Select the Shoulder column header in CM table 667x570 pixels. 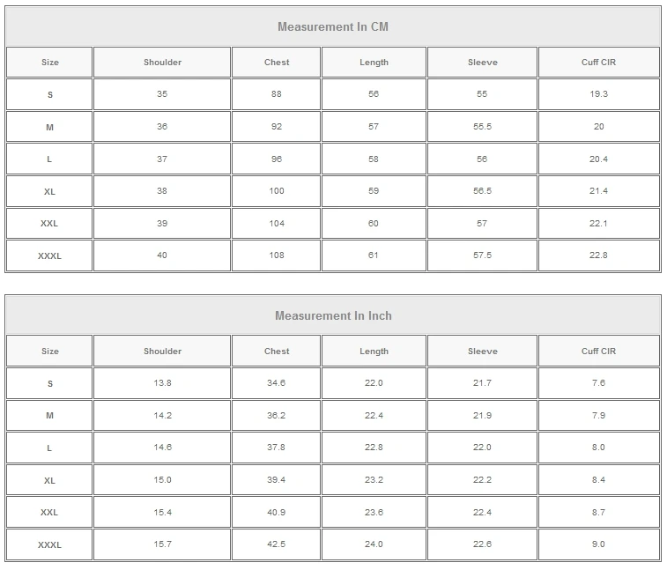pyautogui.click(x=162, y=63)
